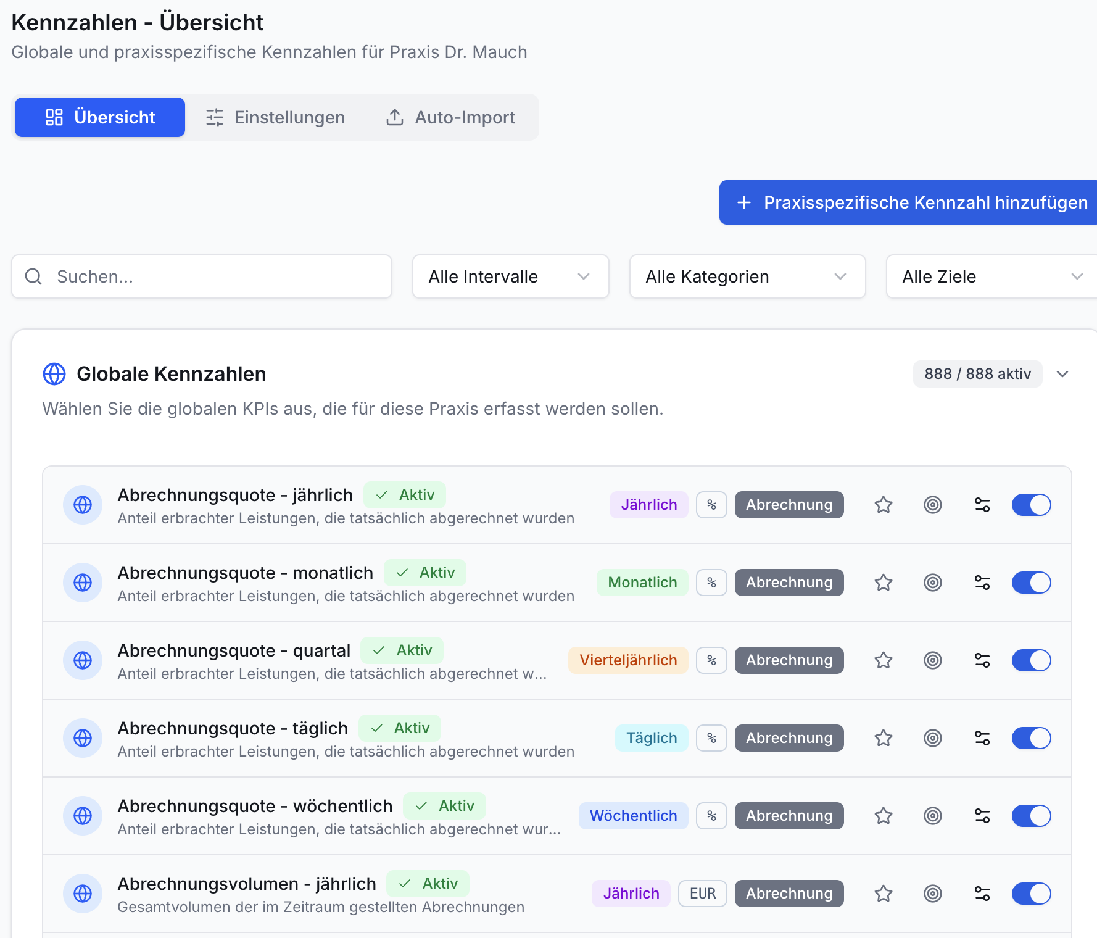Expand the Alle Ziele dropdown
The width and height of the screenshot is (1097, 938).
click(x=991, y=276)
